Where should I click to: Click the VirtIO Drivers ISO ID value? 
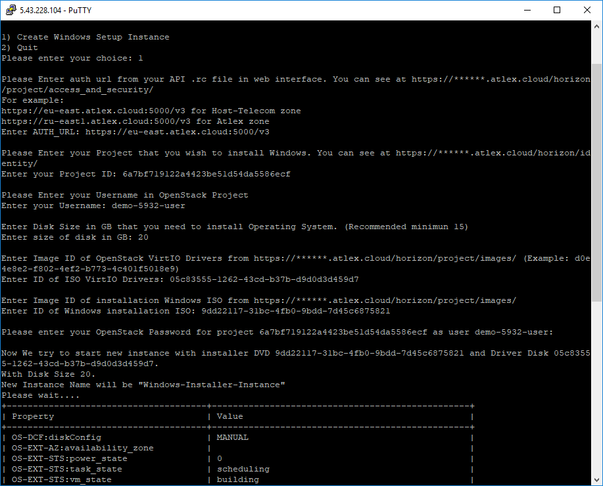point(264,280)
